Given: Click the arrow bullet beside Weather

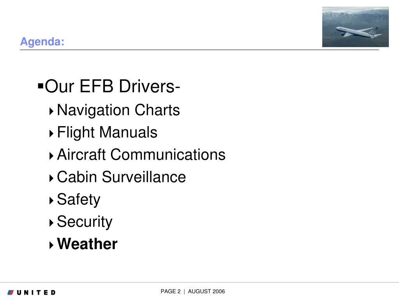Looking at the screenshot, I should tap(51, 245).
